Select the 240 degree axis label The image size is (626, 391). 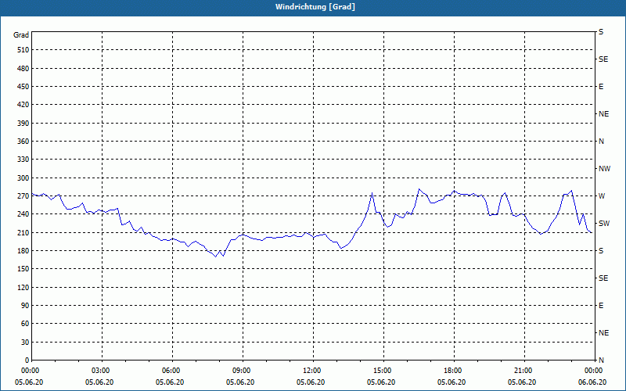click(23, 214)
